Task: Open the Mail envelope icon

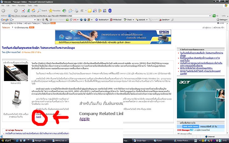Action: click(70, 10)
